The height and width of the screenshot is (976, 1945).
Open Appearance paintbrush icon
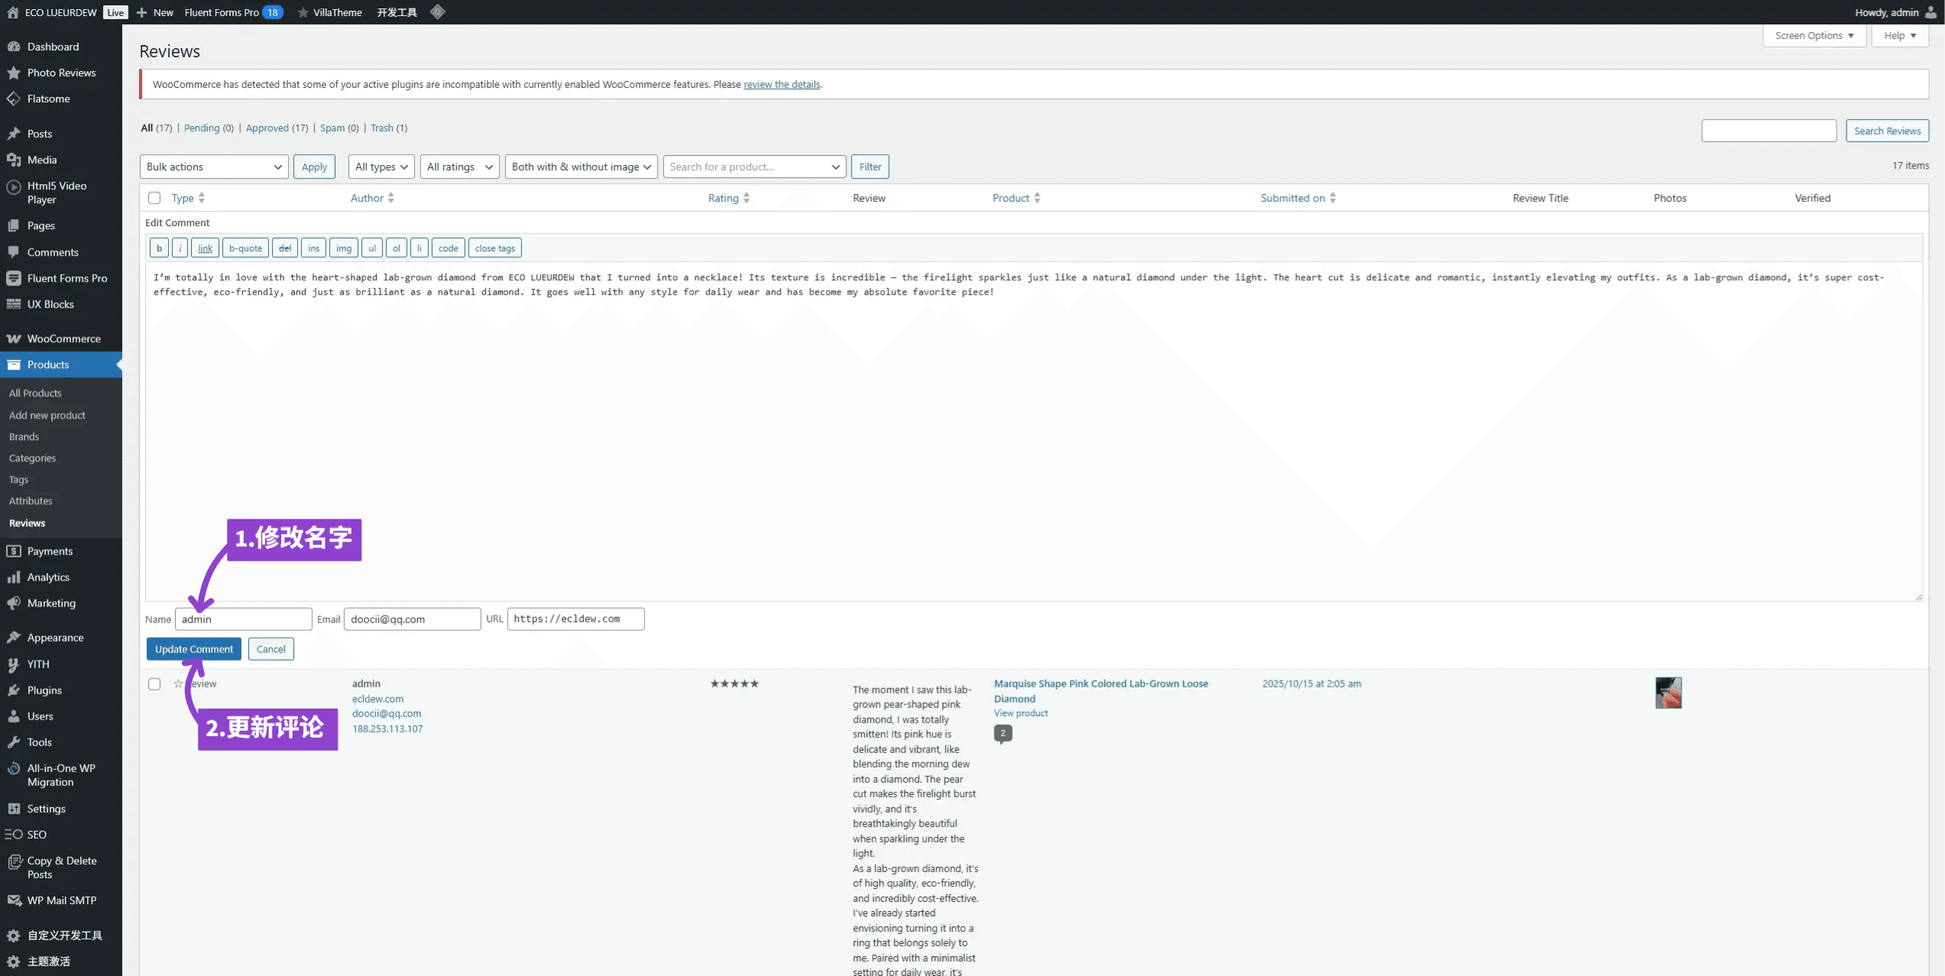pos(14,638)
